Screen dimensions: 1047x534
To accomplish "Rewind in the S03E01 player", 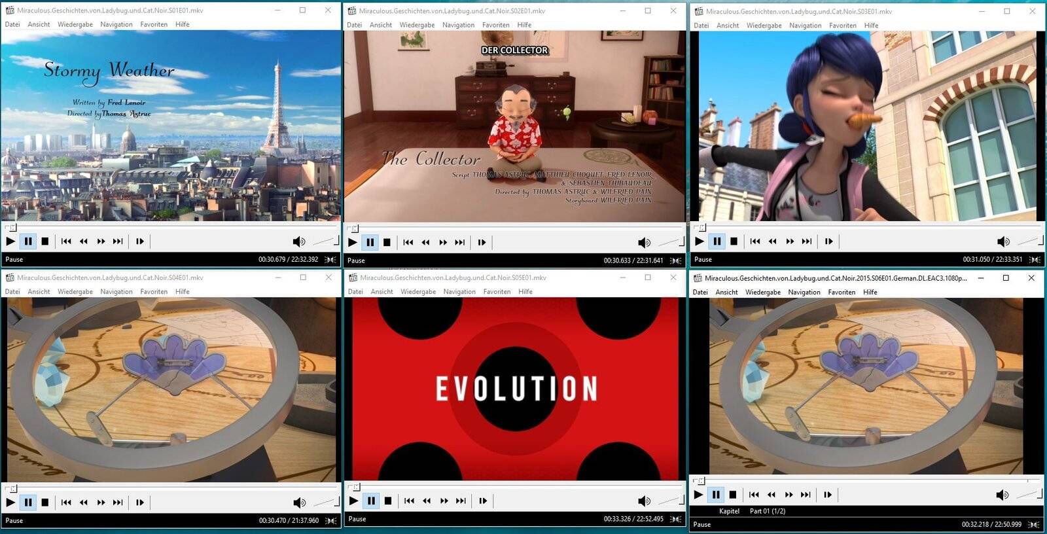I will point(773,241).
